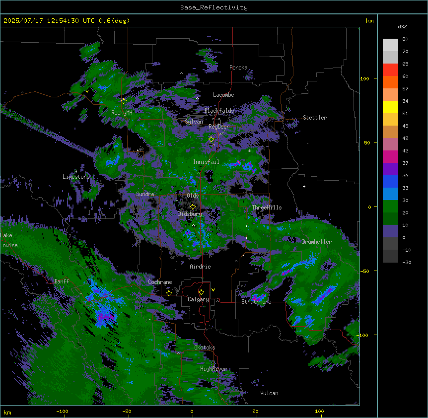Click the asterisk marker above Limestone label
The image size is (428, 418).
point(76,172)
